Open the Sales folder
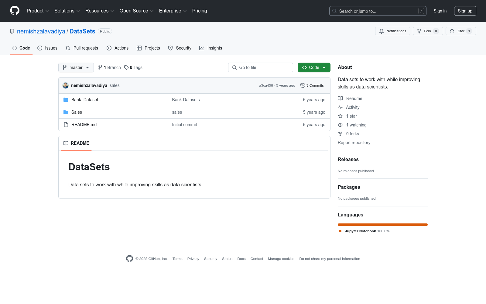This screenshot has width=486, height=304. click(77, 112)
